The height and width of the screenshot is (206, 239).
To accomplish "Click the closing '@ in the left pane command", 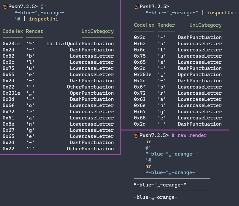I will point(17,19).
